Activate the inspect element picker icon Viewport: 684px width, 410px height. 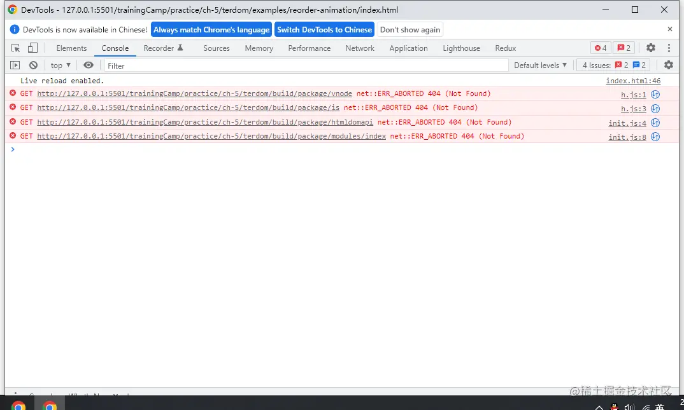[x=16, y=48]
